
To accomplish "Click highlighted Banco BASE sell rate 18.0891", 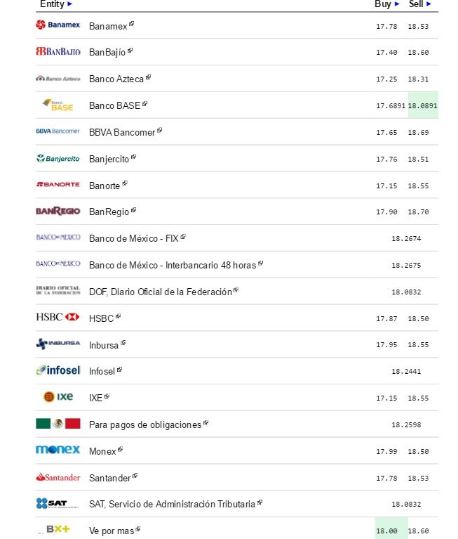I will pos(423,105).
